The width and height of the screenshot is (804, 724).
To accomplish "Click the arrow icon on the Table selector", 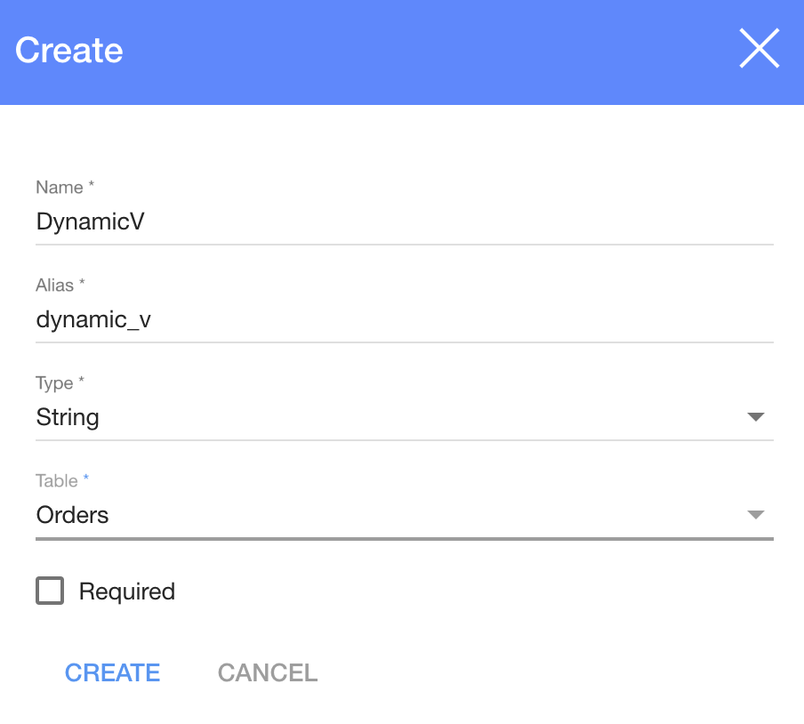I will click(x=755, y=515).
